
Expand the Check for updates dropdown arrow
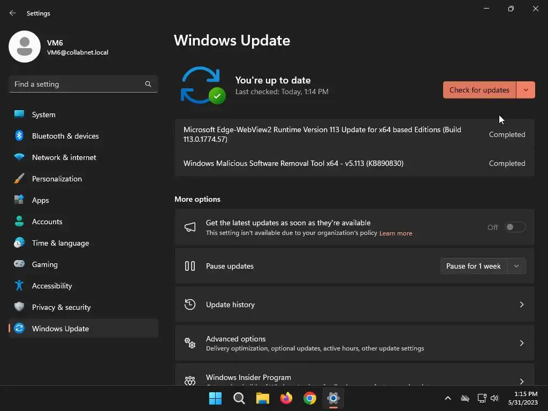(526, 90)
